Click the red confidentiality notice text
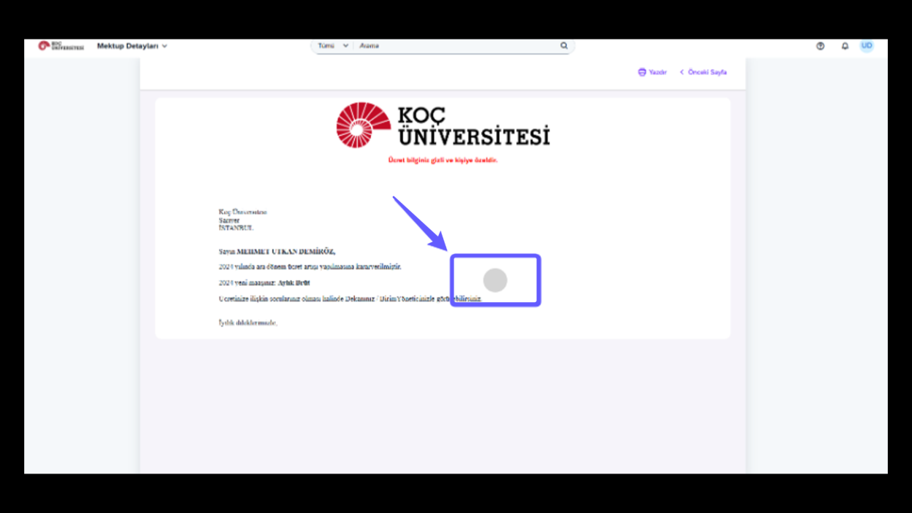The image size is (912, 513). 442,160
